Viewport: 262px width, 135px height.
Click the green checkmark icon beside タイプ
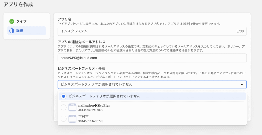point(12,21)
